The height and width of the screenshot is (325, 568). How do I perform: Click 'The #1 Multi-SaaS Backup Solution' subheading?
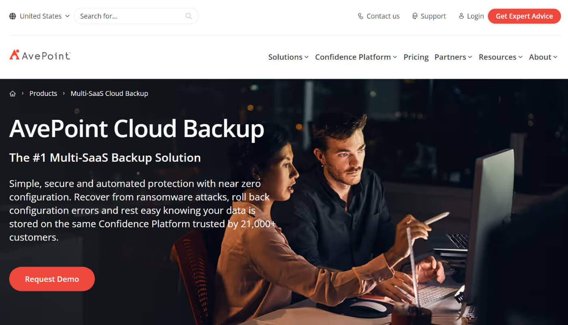coord(105,158)
